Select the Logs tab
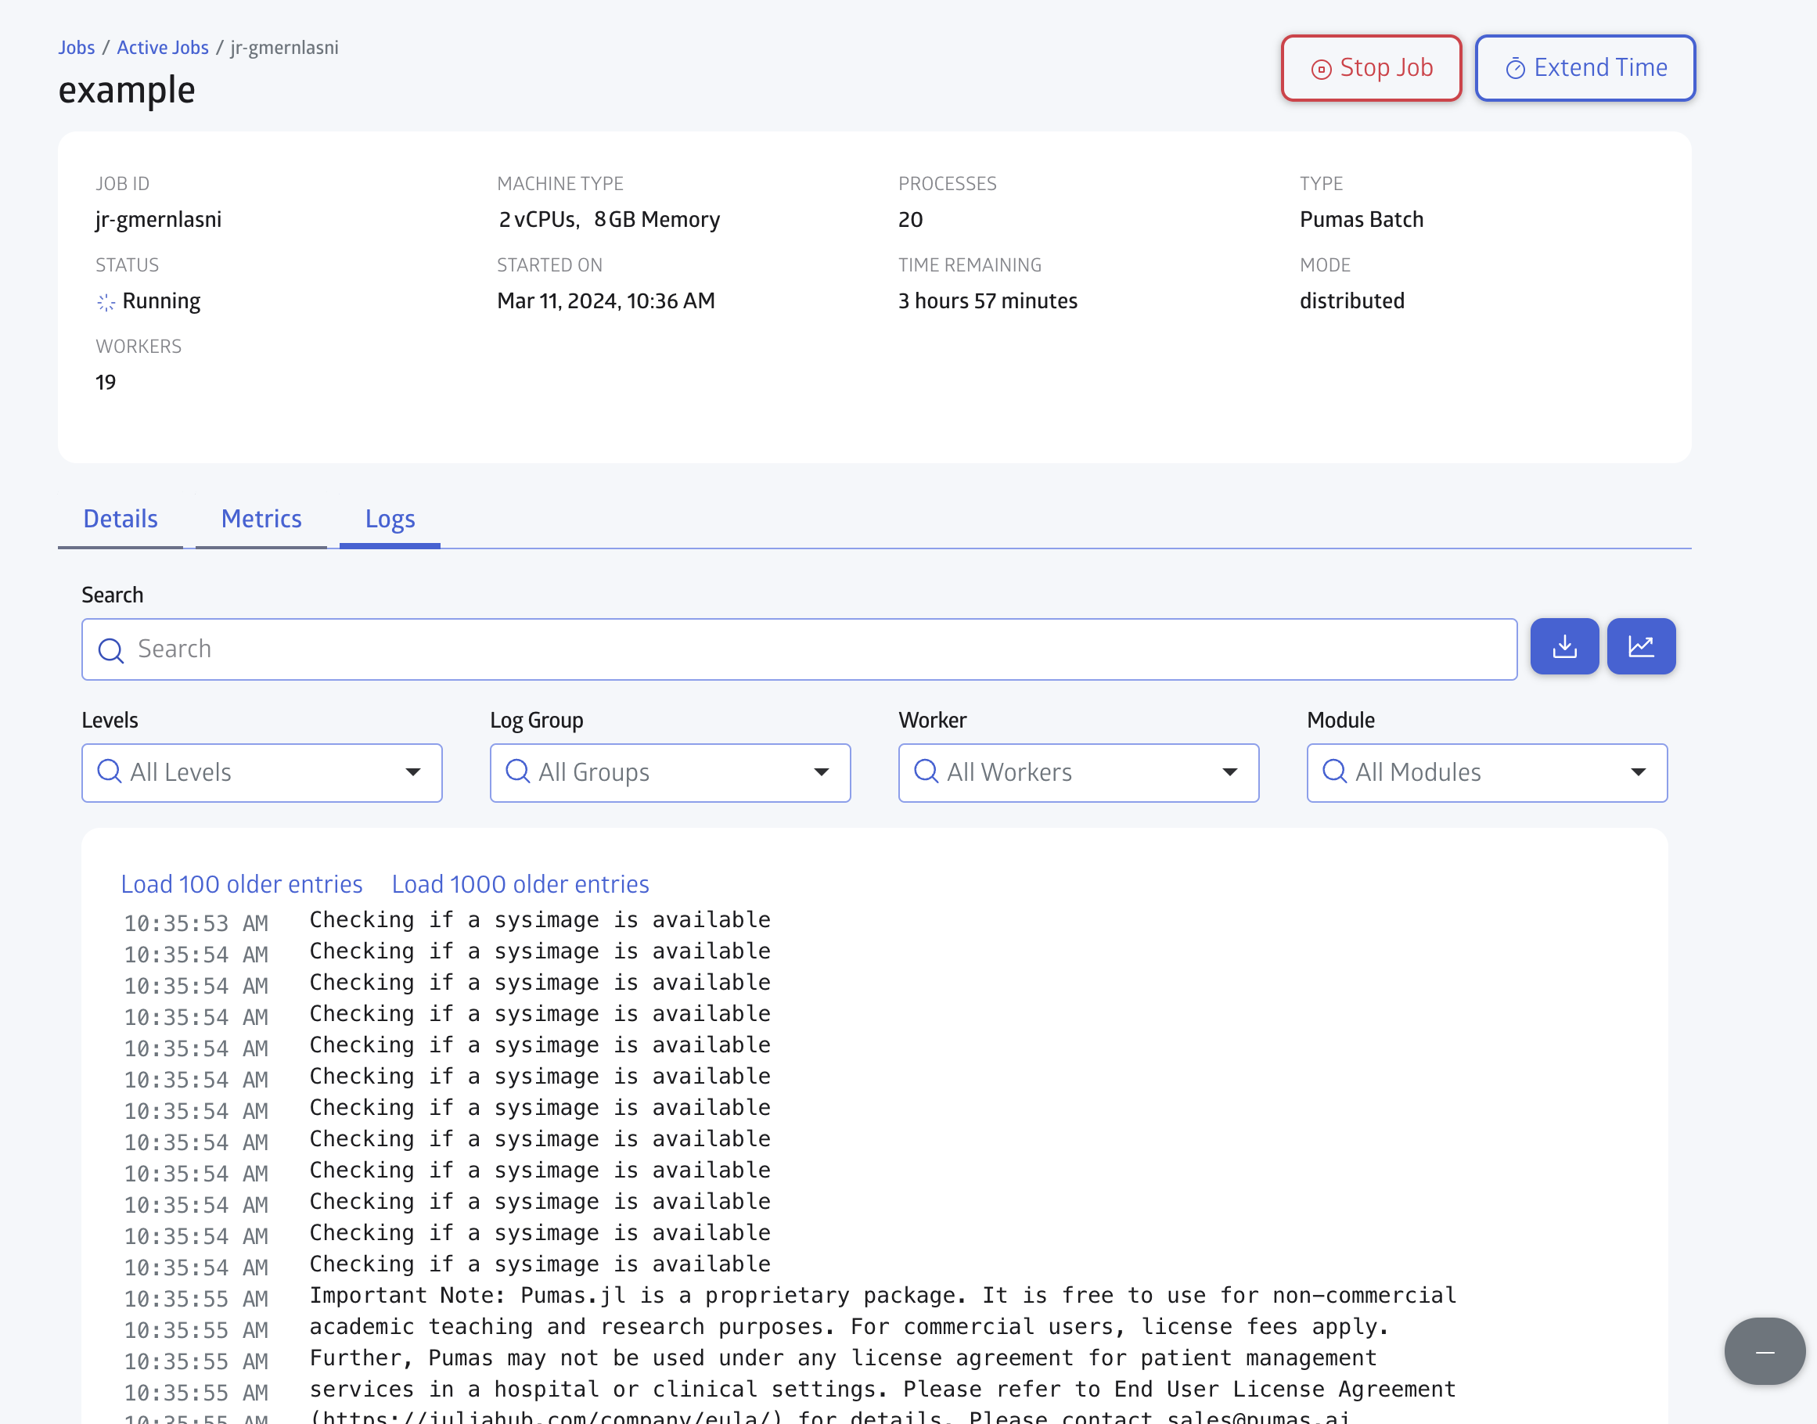This screenshot has height=1424, width=1817. click(x=390, y=519)
